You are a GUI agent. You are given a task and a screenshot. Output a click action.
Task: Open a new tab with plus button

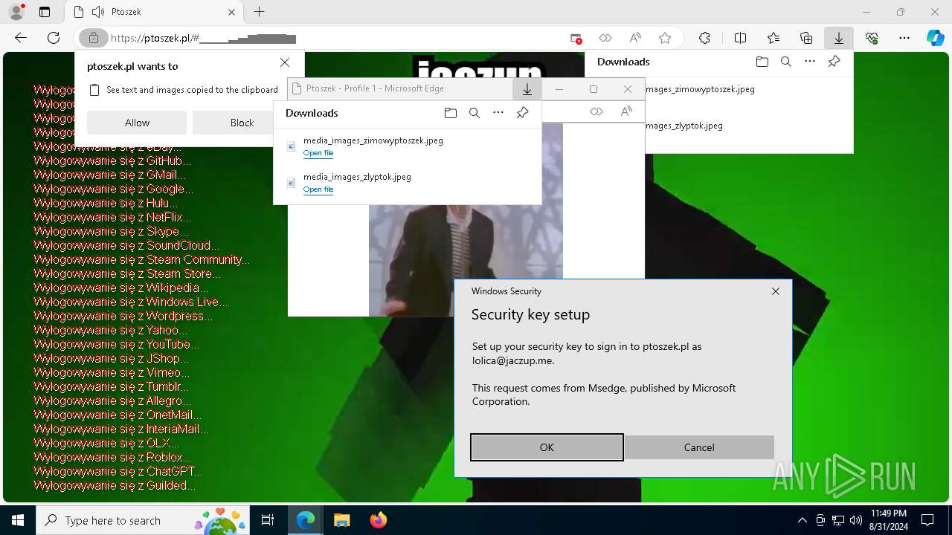(259, 12)
